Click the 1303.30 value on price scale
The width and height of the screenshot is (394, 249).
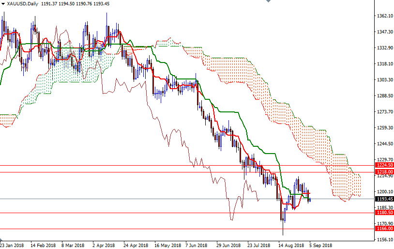384,79
